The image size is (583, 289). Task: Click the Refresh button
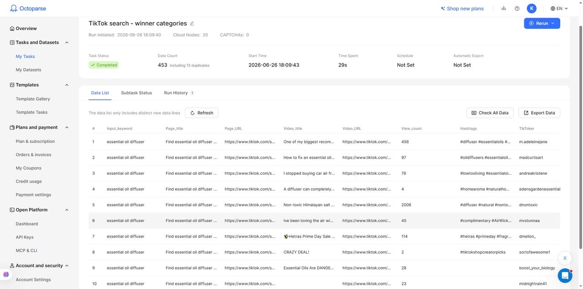tap(201, 113)
